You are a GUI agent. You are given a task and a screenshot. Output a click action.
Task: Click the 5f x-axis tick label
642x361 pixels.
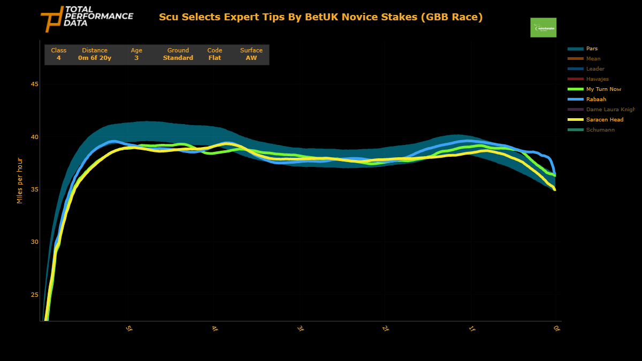point(129,329)
